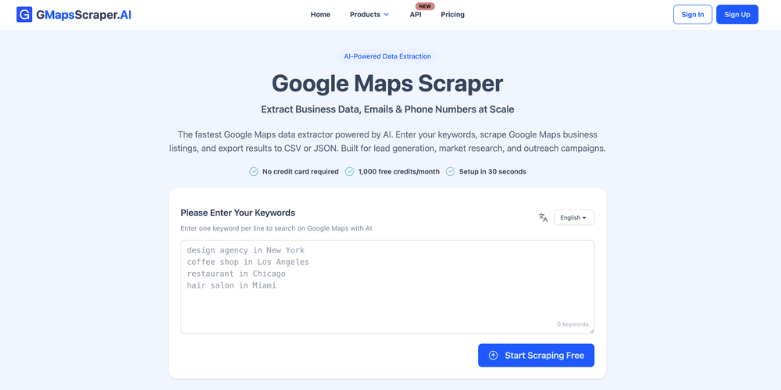Click 'Setup in 30 seconds' text
This screenshot has width=781, height=390.
click(x=492, y=172)
